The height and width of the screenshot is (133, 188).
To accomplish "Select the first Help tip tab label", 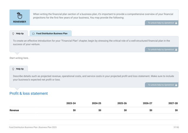I will click(x=20, y=34).
